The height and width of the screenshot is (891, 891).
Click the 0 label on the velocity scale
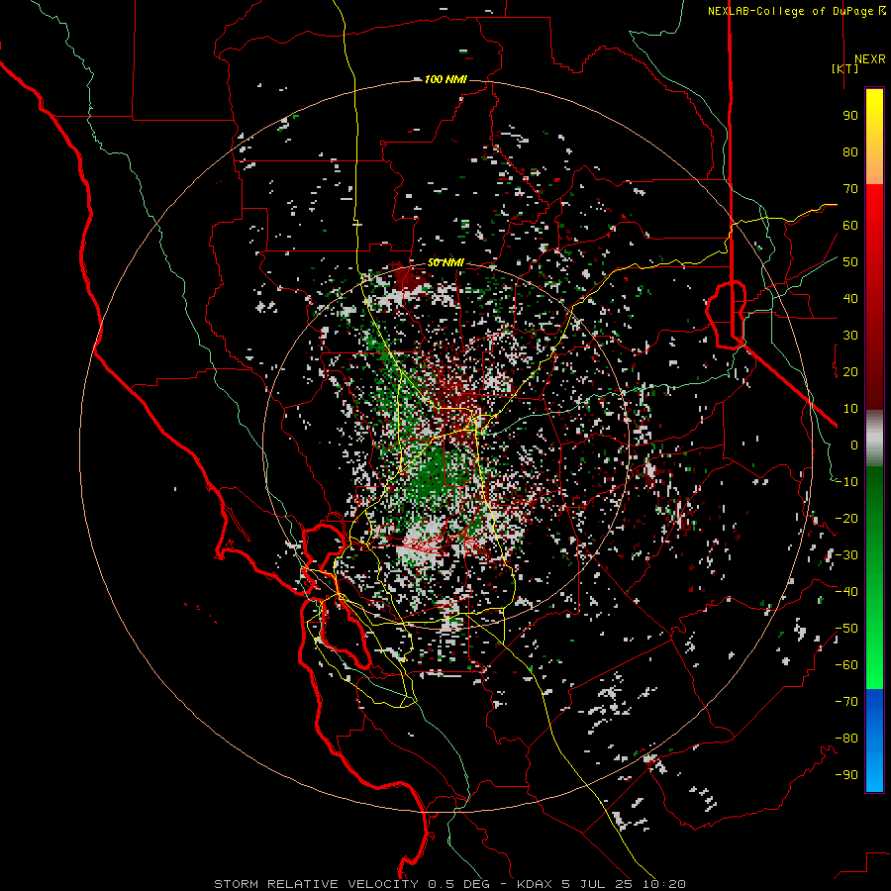click(x=854, y=445)
